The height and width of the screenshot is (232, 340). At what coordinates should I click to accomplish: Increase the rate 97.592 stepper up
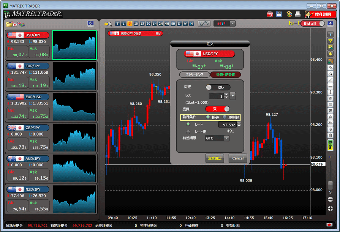(239, 123)
